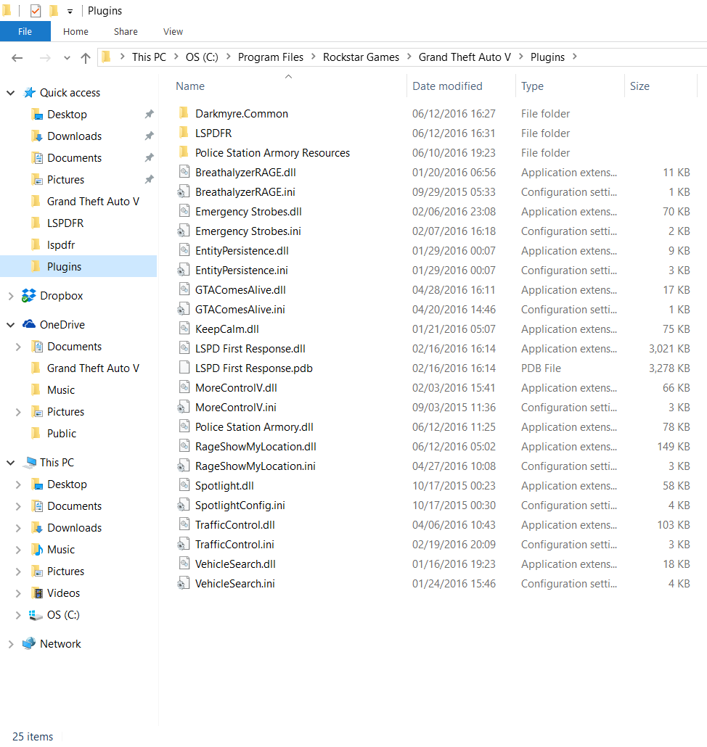Screen dimensions: 707x747
Task: Click the New Folder icon in title bar
Action: point(53,11)
